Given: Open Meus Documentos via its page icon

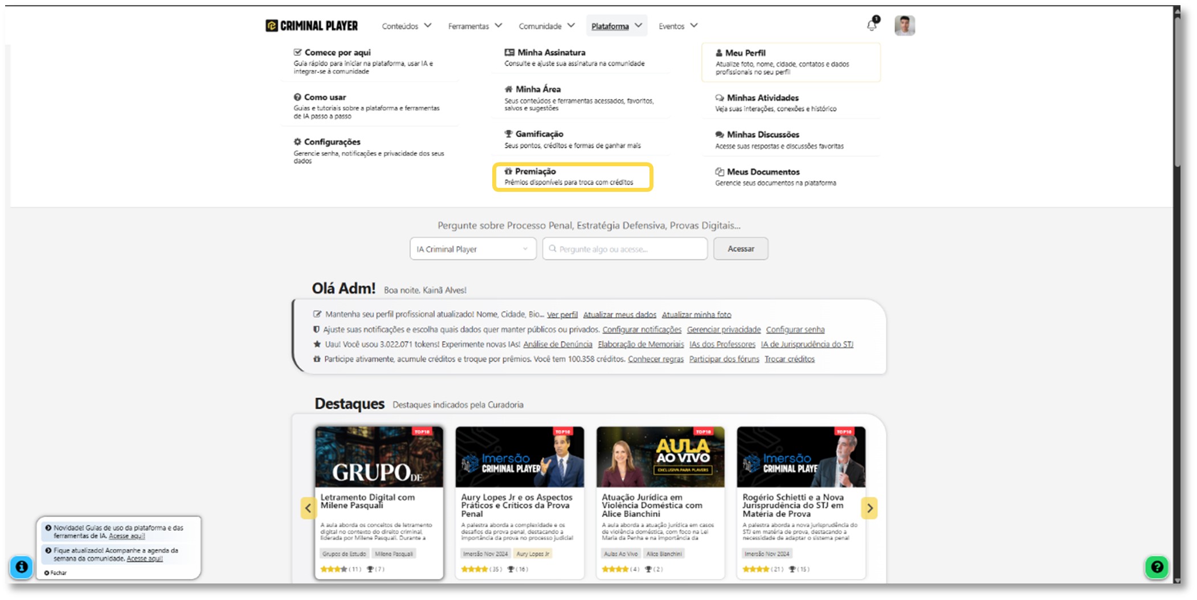Looking at the screenshot, I should click(719, 171).
